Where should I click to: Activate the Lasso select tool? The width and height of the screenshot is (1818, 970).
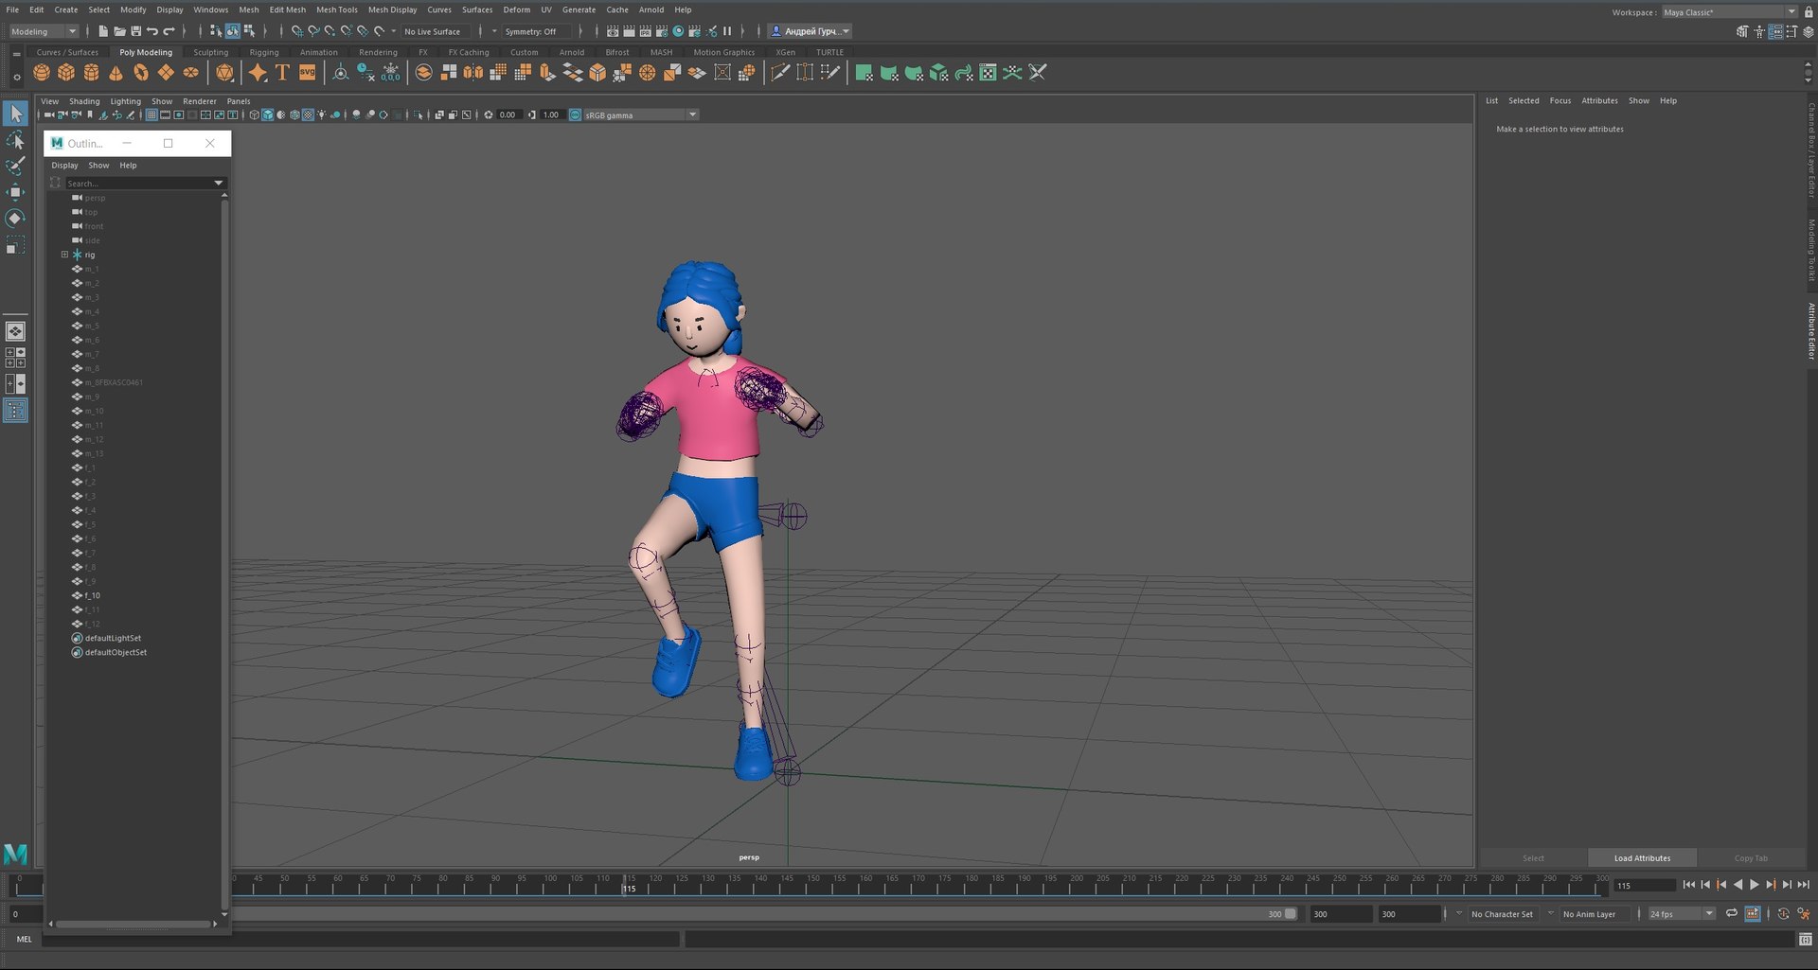click(x=15, y=141)
